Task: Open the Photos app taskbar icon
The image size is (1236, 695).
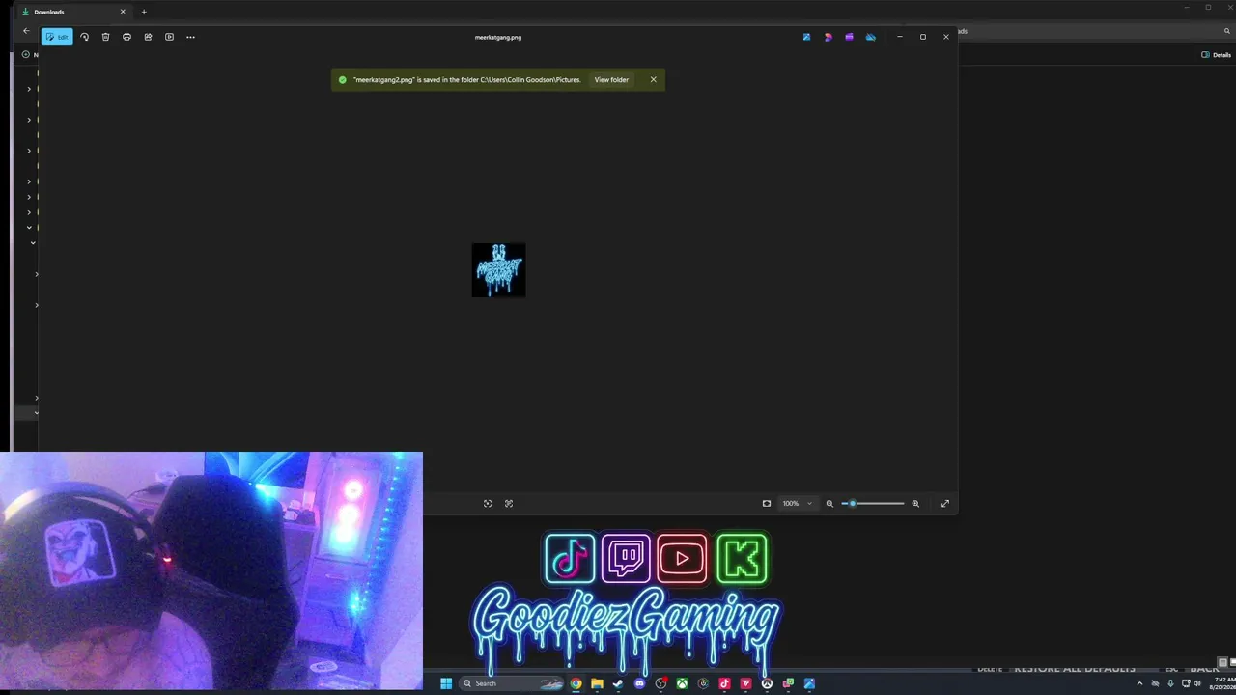Action: click(809, 683)
